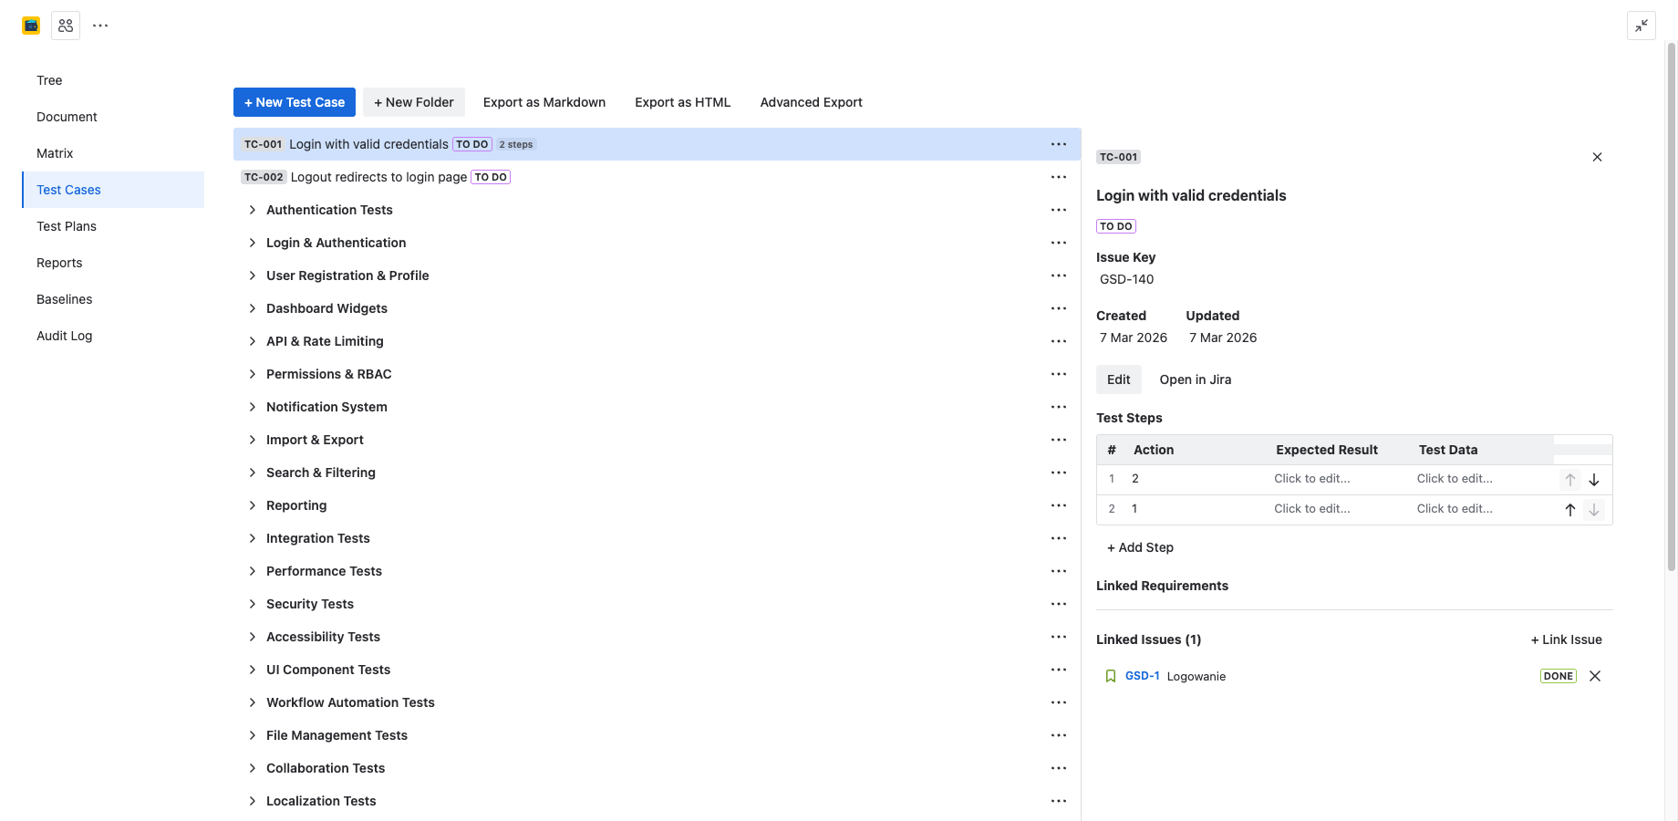Image resolution: width=1678 pixels, height=821 pixels.
Task: Remove the GSD-1 linked issue with the X
Action: (x=1594, y=675)
